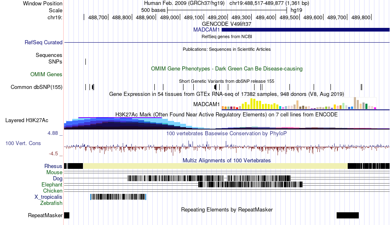The image size is (390, 225).
Task: Click the Elephant alignment block
Action: [x=250, y=184]
